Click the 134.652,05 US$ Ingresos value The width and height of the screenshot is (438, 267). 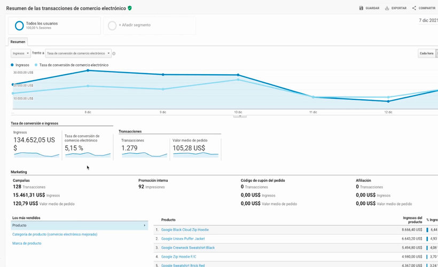(x=34, y=144)
